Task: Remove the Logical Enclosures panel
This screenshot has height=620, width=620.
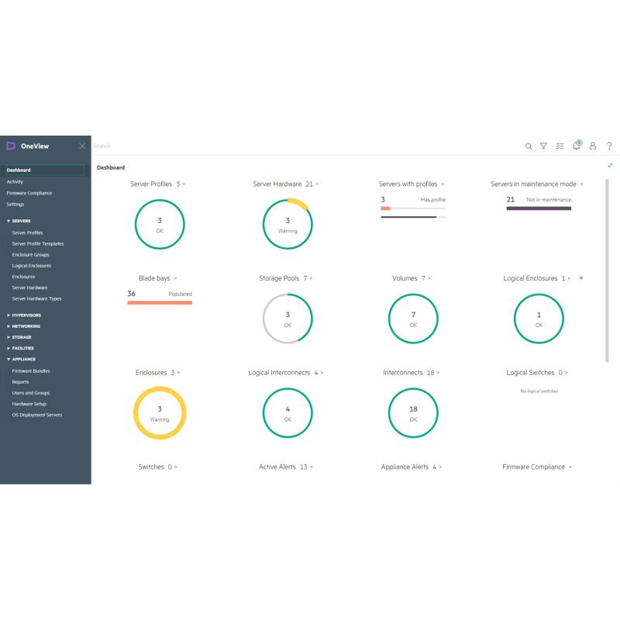Action: click(581, 277)
